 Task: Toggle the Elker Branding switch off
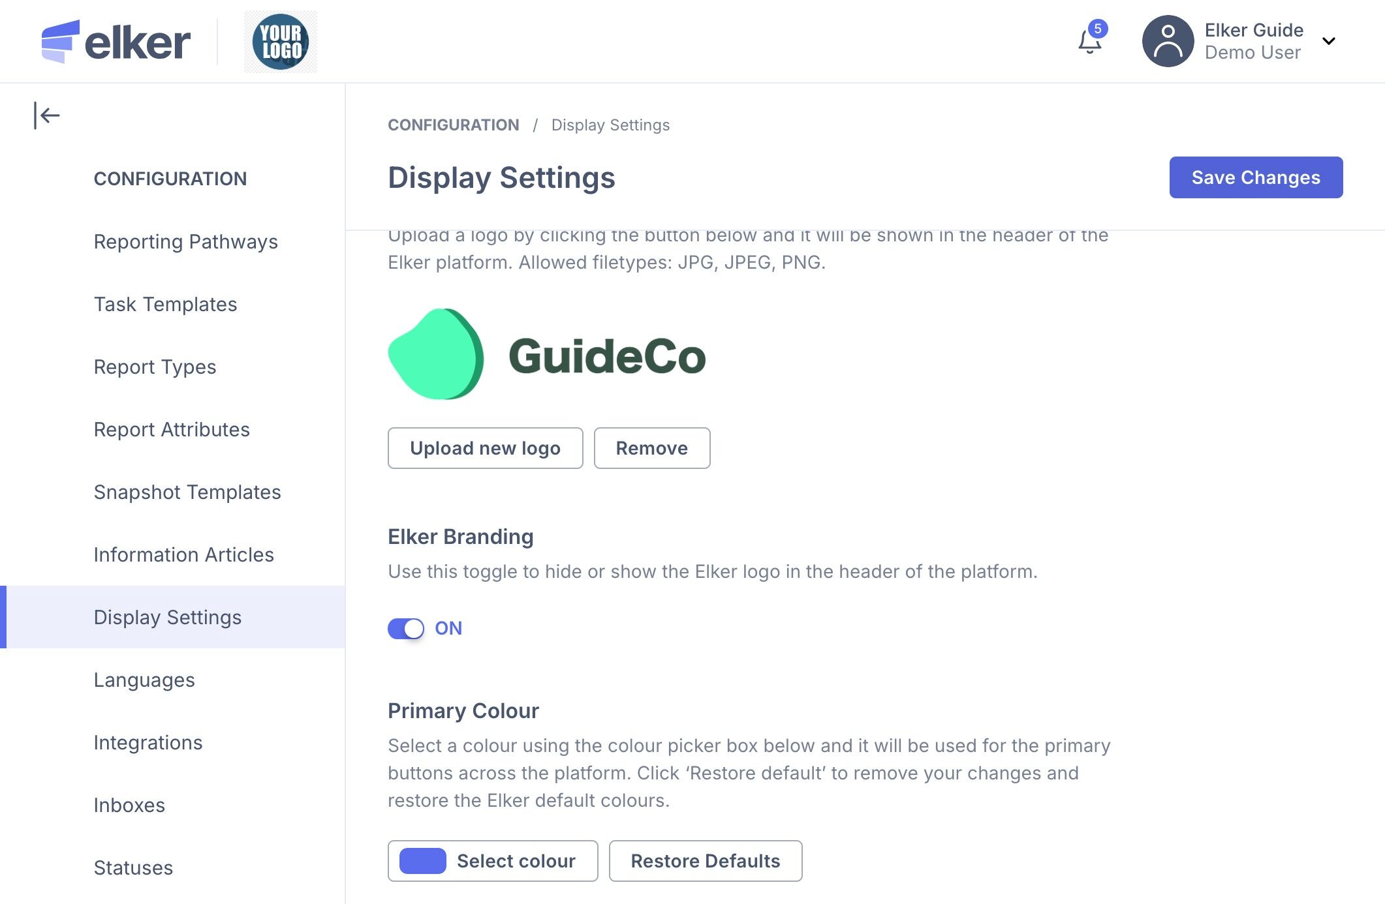[x=406, y=629]
